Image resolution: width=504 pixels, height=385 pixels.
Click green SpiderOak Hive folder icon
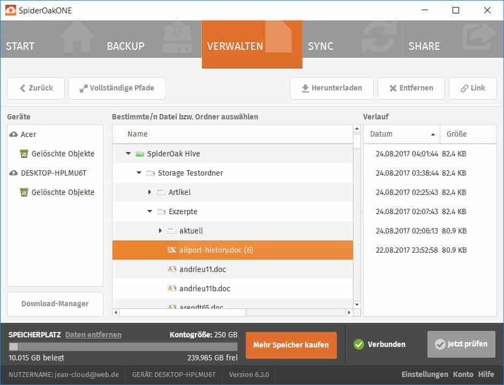139,154
